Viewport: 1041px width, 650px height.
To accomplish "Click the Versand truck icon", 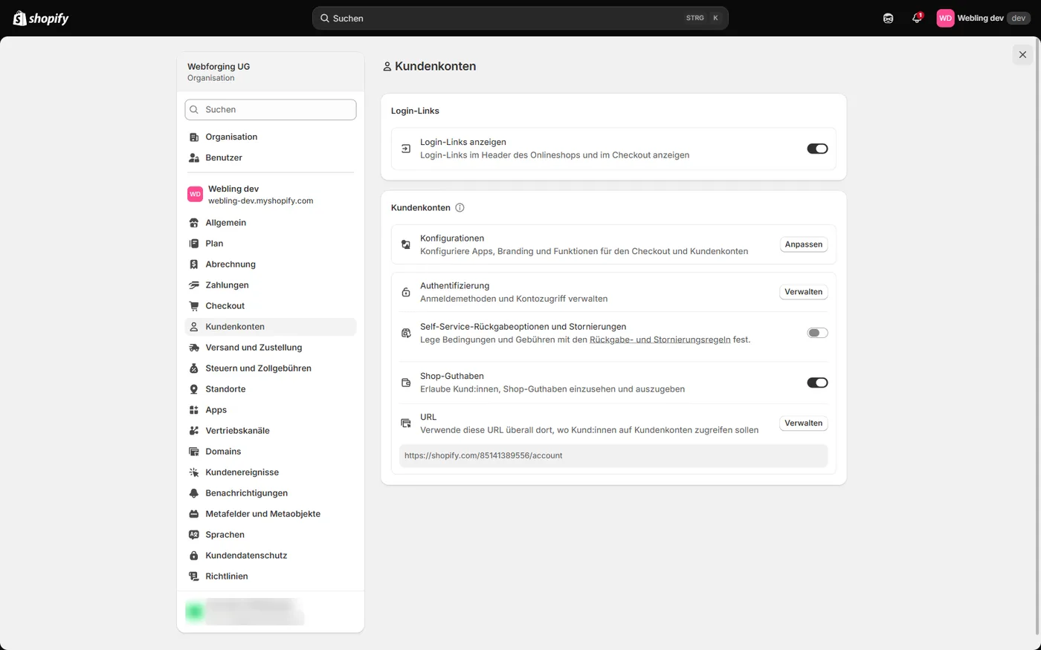I will (x=194, y=348).
